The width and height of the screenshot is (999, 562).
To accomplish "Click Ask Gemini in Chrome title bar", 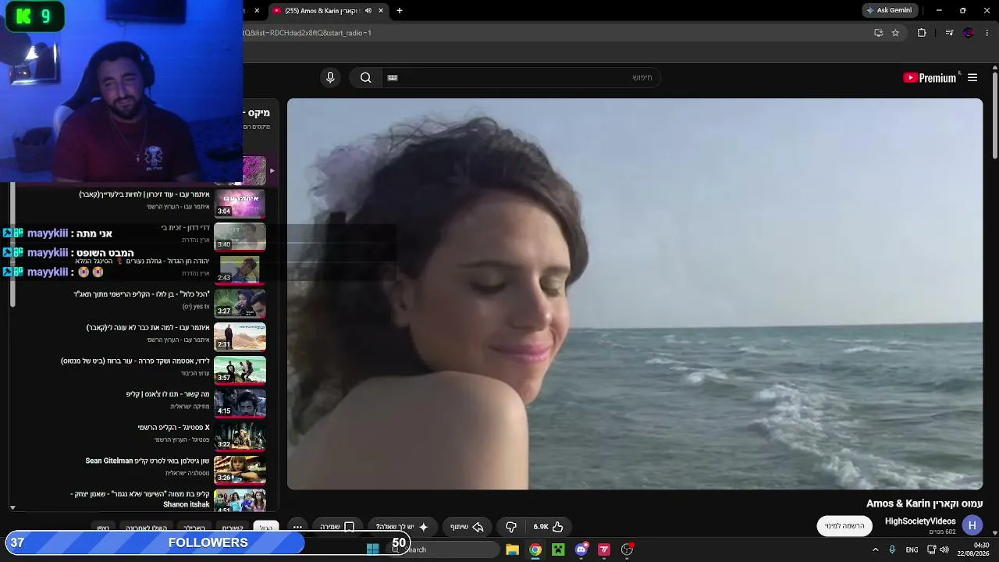I will click(x=888, y=10).
